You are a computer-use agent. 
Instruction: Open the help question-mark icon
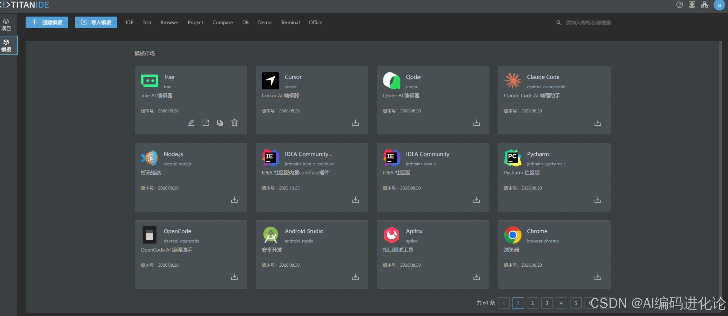pyautogui.click(x=680, y=5)
